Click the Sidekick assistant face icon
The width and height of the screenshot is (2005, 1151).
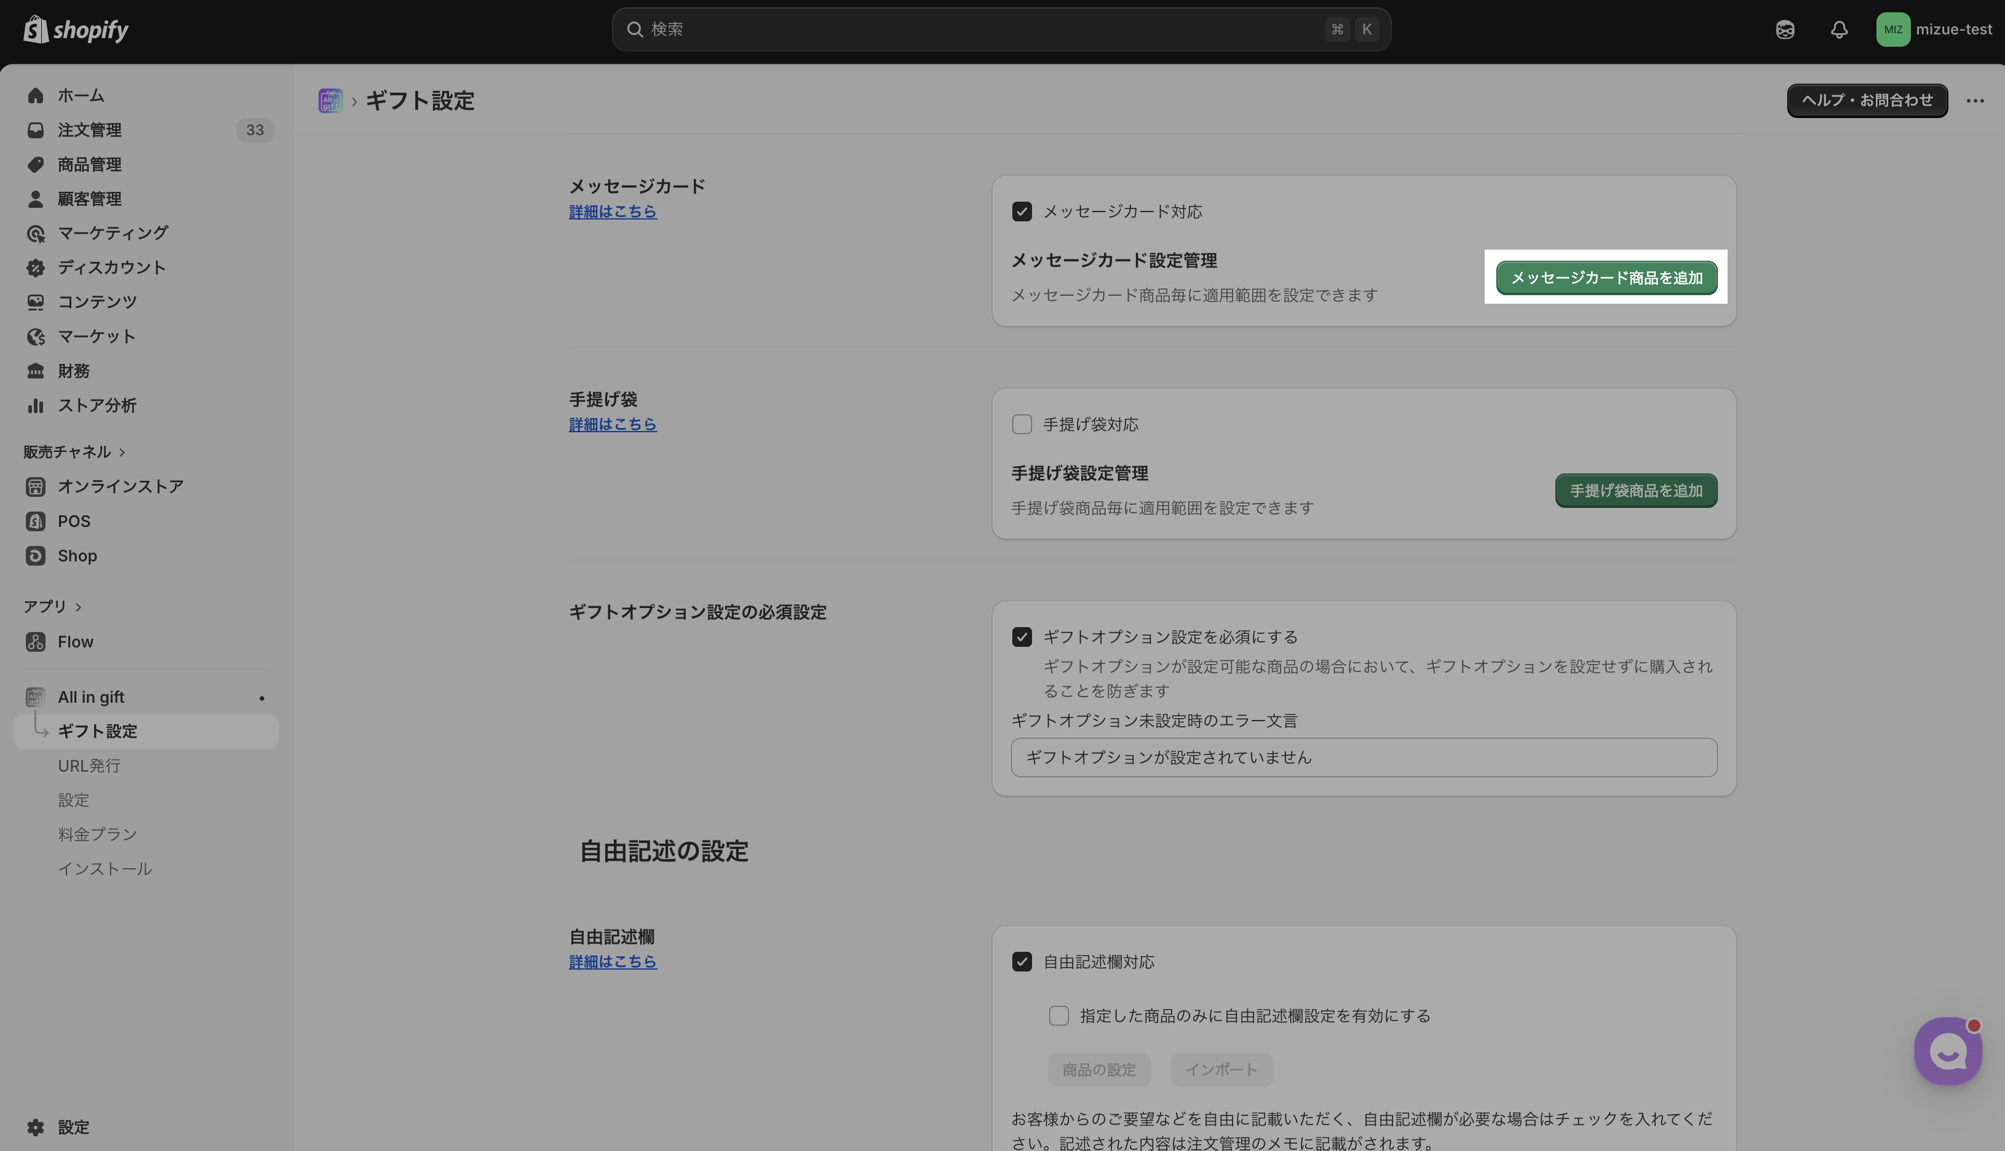click(1784, 30)
